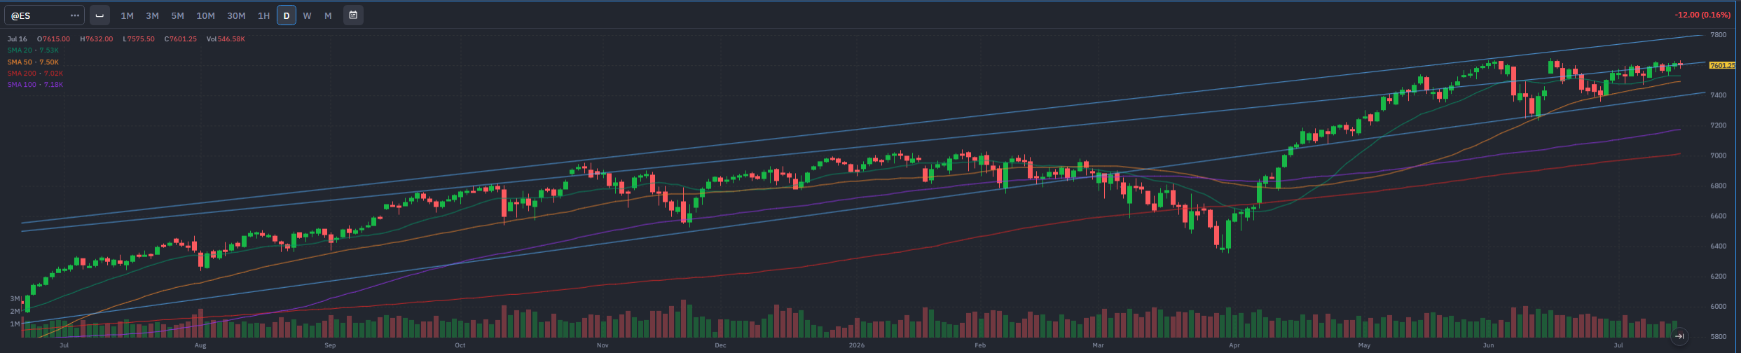The image size is (1741, 353).
Task: Click the bar spacing icon button
Action: click(99, 15)
